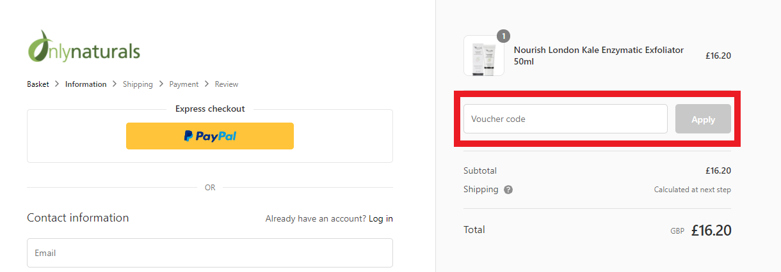Pay with the PayPal express button
This screenshot has width=781, height=272.
click(x=210, y=136)
